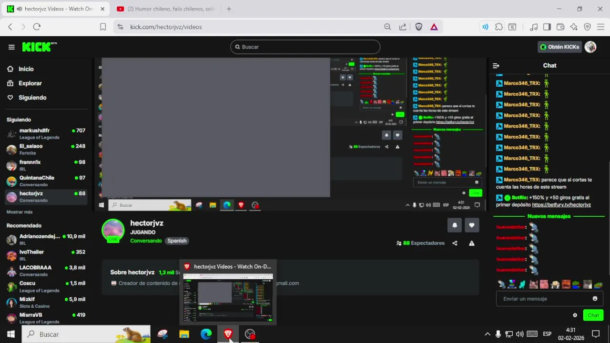Viewport: 610px width, 343px height.
Task: Click the hectorjvz live avatar
Action: [x=113, y=231]
